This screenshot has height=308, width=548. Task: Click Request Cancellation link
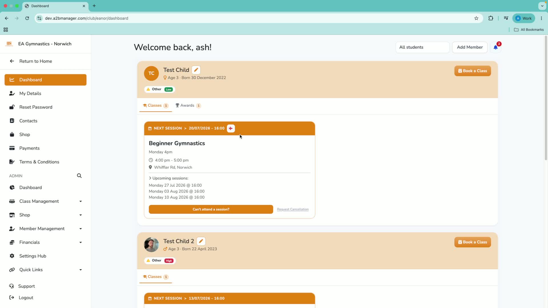click(293, 209)
